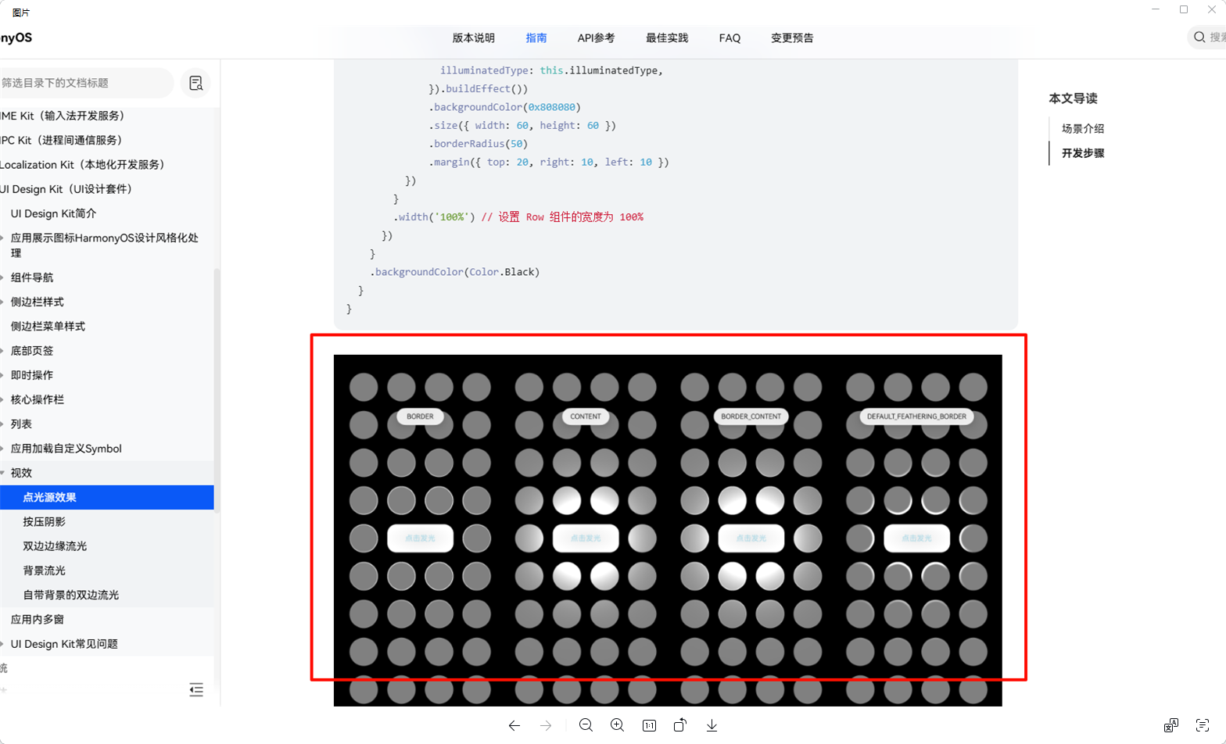The width and height of the screenshot is (1226, 744).
Task: Rotate the image
Action: click(680, 725)
